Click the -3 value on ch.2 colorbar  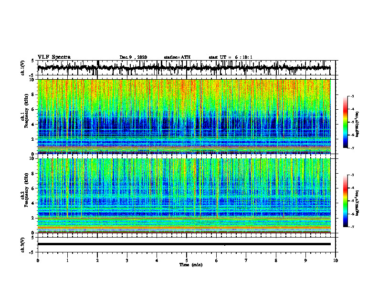click(x=352, y=175)
